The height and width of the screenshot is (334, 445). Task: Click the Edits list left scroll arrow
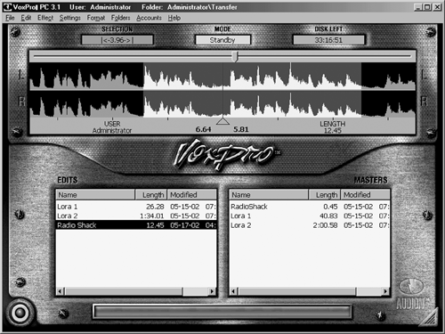click(x=60, y=291)
